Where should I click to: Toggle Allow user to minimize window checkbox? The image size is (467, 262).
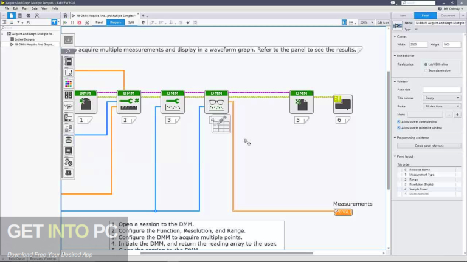pyautogui.click(x=399, y=128)
